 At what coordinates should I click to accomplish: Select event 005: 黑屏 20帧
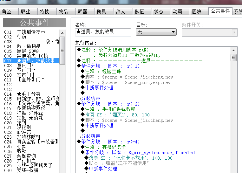[31, 51]
